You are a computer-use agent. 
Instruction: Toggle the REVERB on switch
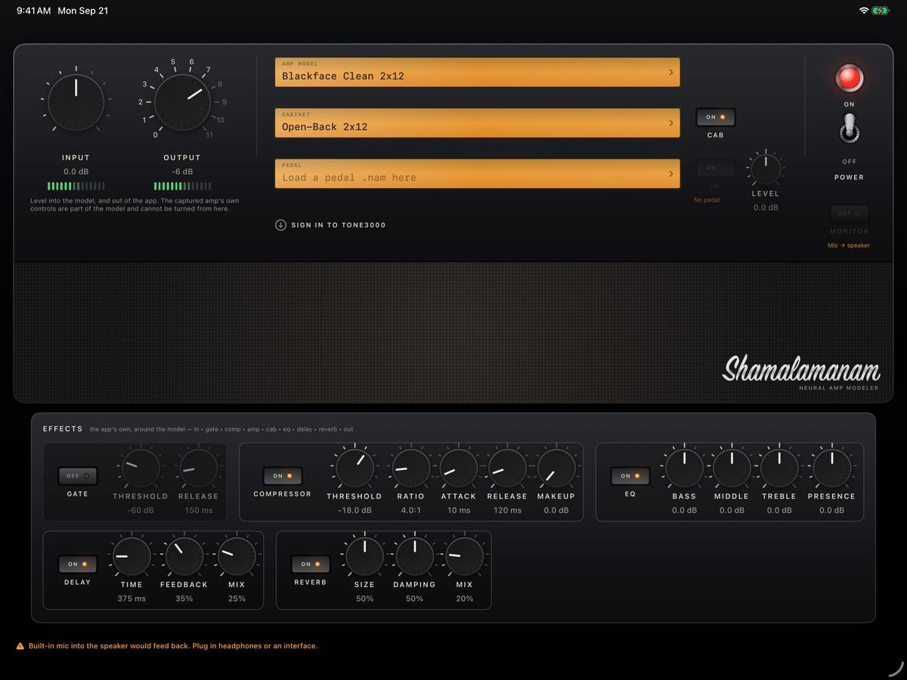click(x=311, y=564)
